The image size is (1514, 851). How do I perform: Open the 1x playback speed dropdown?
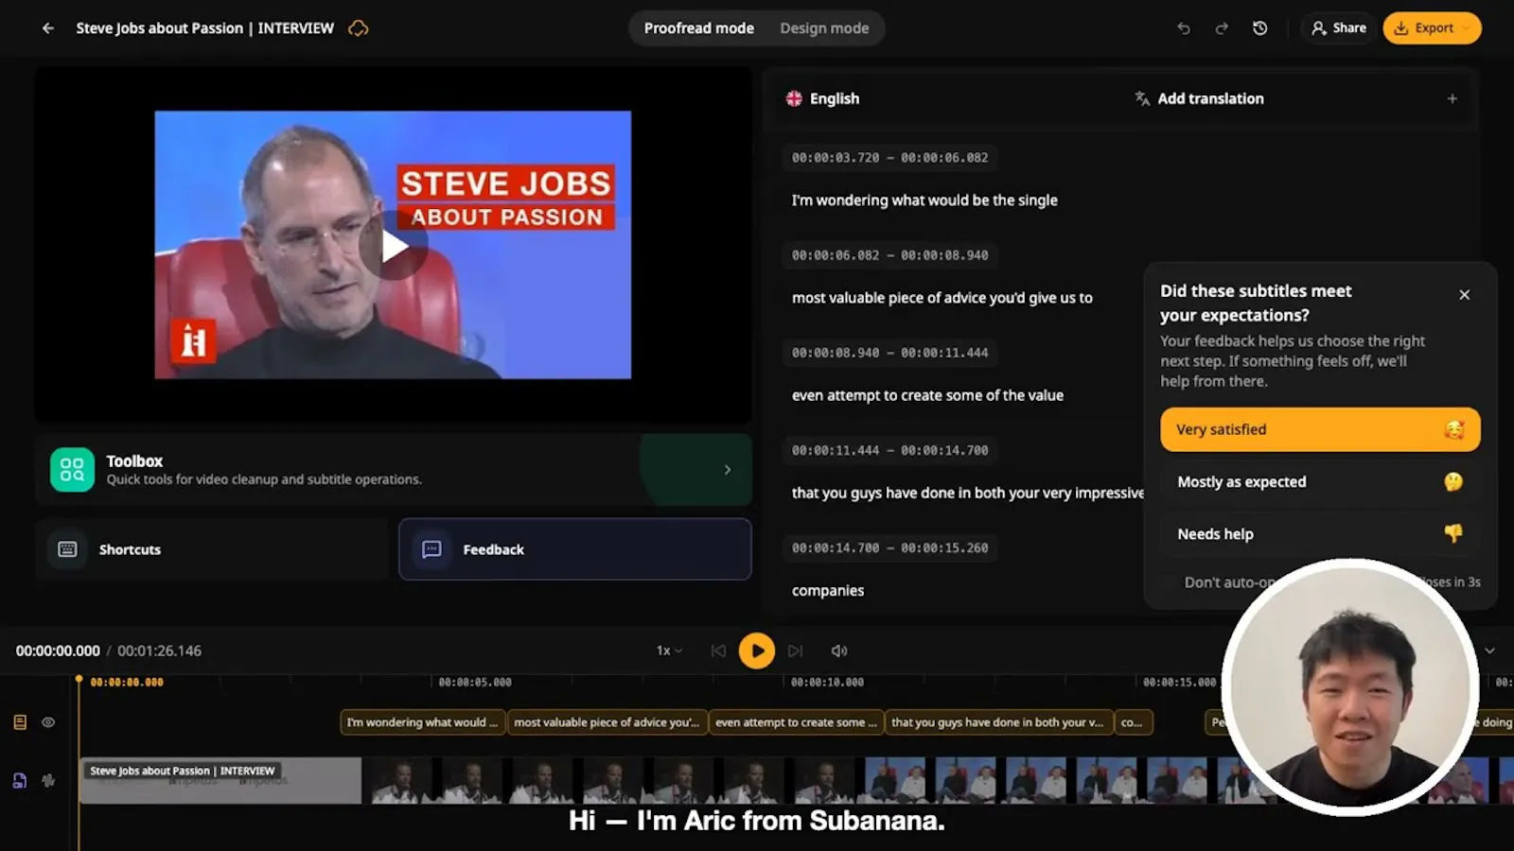coord(669,651)
